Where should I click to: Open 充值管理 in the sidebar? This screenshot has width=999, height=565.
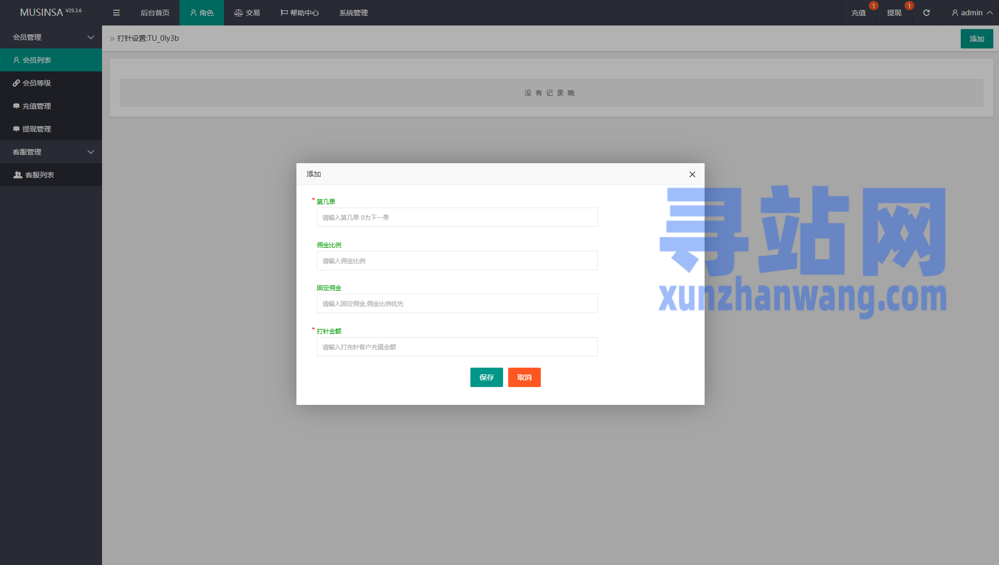pos(37,106)
